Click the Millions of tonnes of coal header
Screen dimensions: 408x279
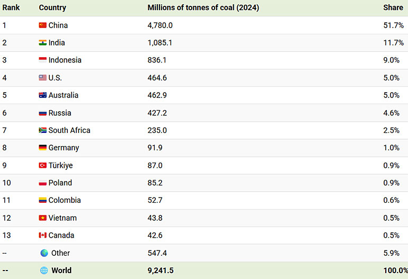[x=203, y=8]
